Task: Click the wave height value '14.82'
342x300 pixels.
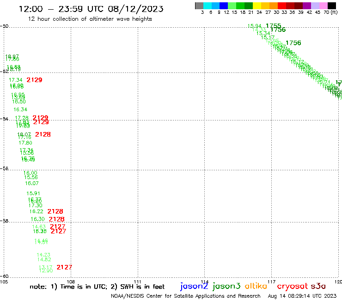Action: click(44, 259)
